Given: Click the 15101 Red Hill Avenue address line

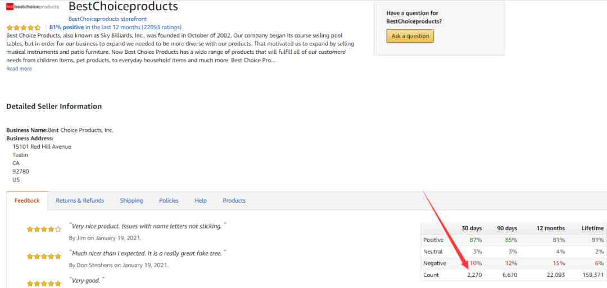Looking at the screenshot, I should 42,147.
